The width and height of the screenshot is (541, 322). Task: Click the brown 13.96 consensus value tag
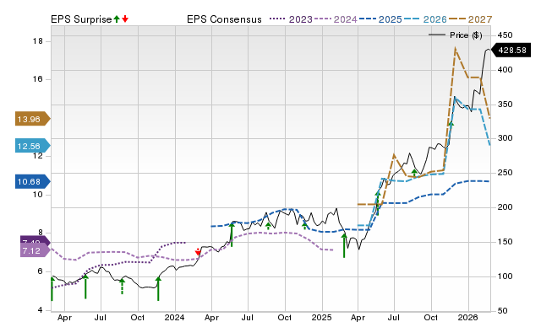[32, 119]
